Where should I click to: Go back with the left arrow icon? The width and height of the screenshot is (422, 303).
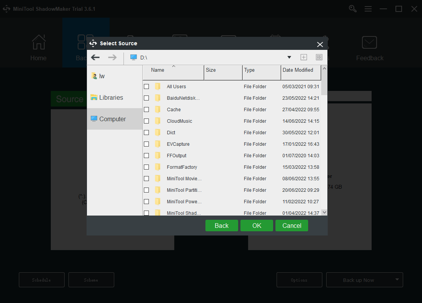click(x=95, y=57)
